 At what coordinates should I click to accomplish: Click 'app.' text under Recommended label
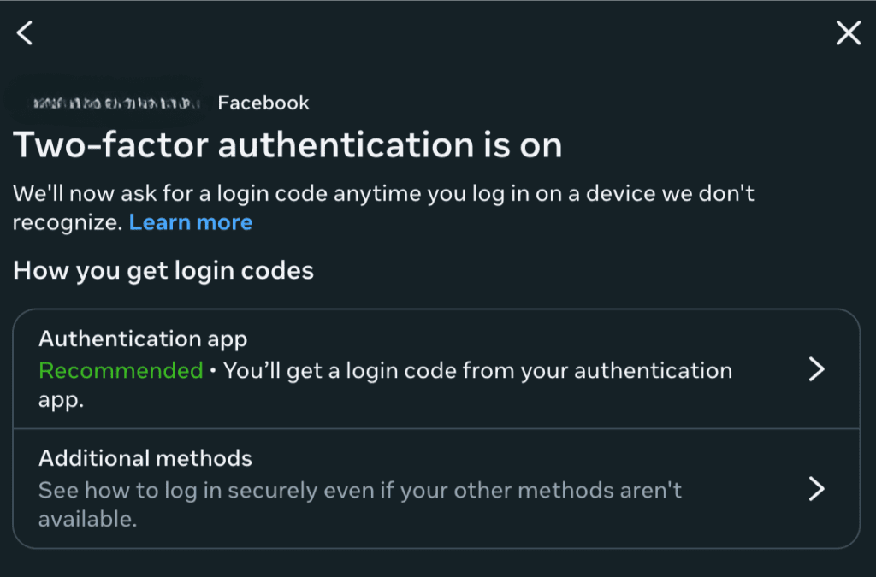click(x=61, y=400)
